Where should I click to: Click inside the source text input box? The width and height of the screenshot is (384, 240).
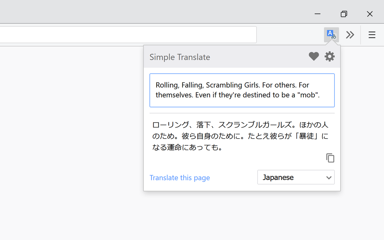click(242, 90)
